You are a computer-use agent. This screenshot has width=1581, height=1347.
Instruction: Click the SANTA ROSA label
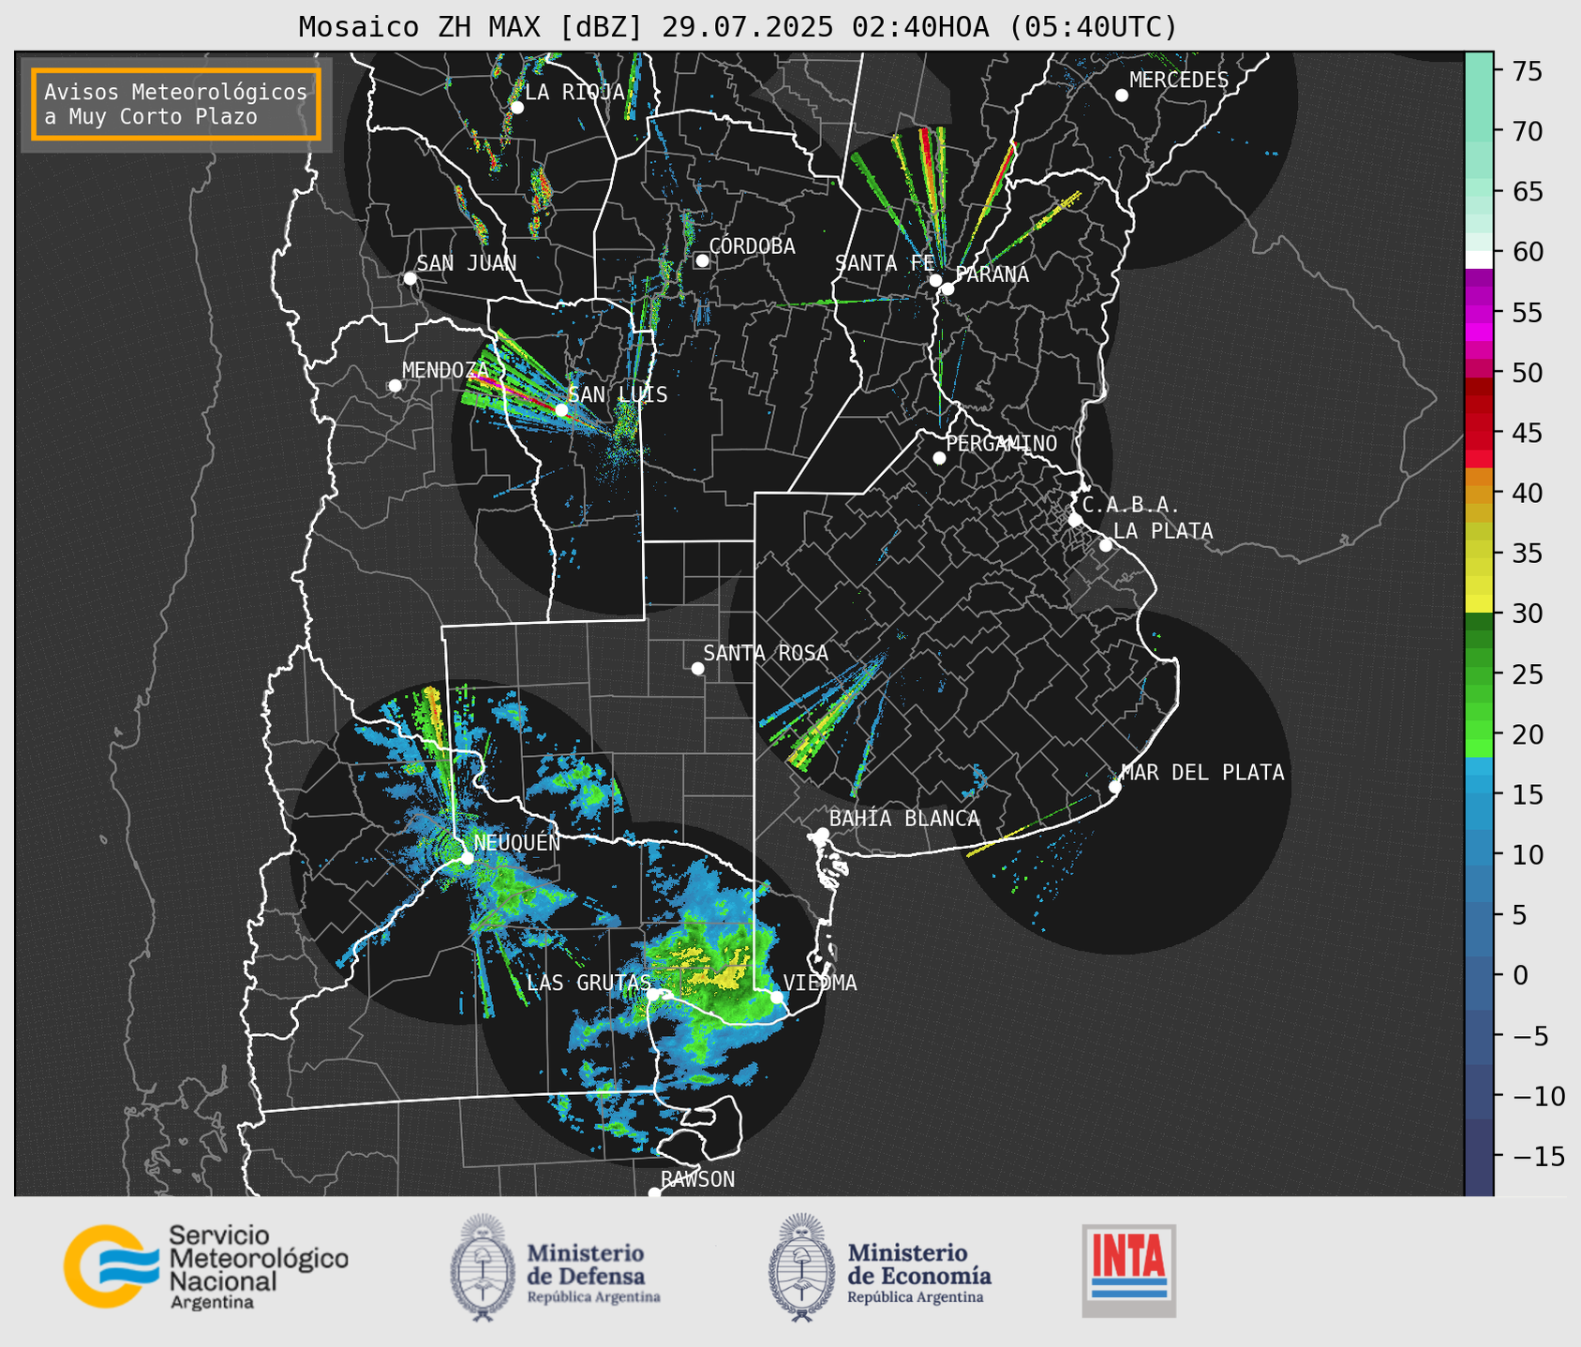(x=766, y=653)
